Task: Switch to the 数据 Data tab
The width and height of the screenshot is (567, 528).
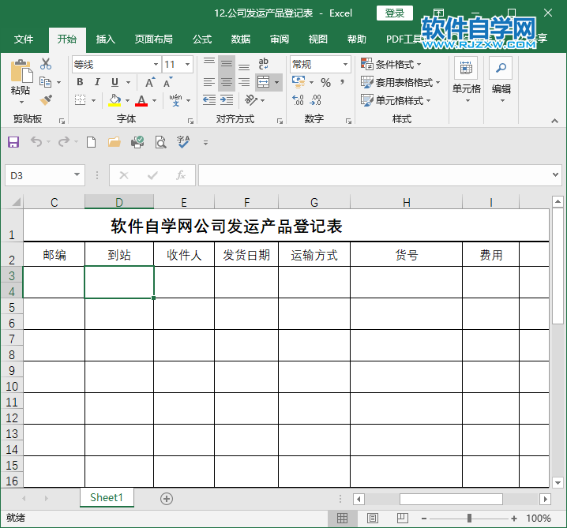Action: (241, 39)
